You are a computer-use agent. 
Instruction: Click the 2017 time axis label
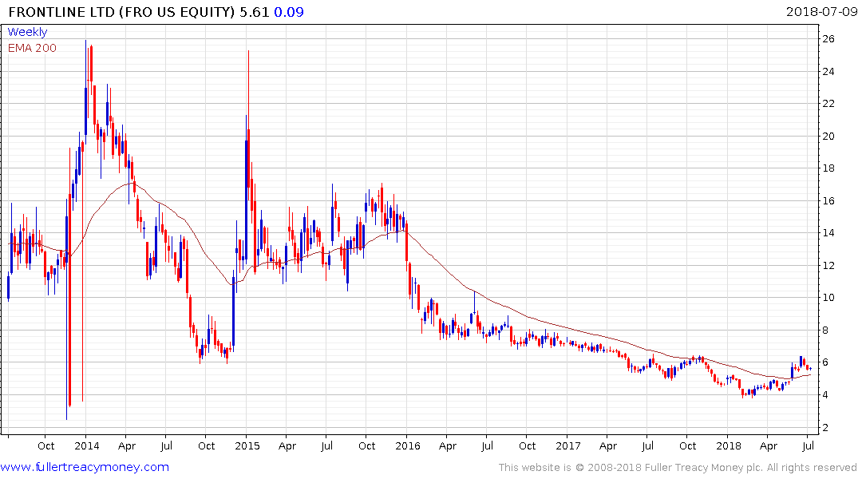[568, 445]
